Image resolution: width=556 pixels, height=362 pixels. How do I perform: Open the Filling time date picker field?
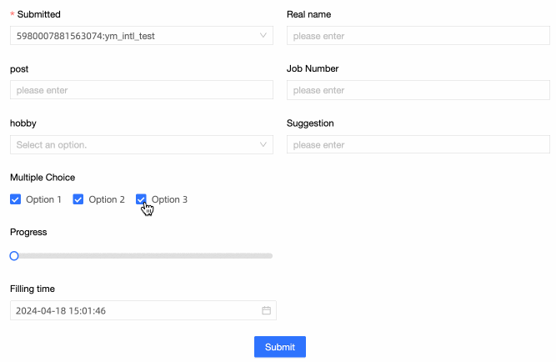133,311
